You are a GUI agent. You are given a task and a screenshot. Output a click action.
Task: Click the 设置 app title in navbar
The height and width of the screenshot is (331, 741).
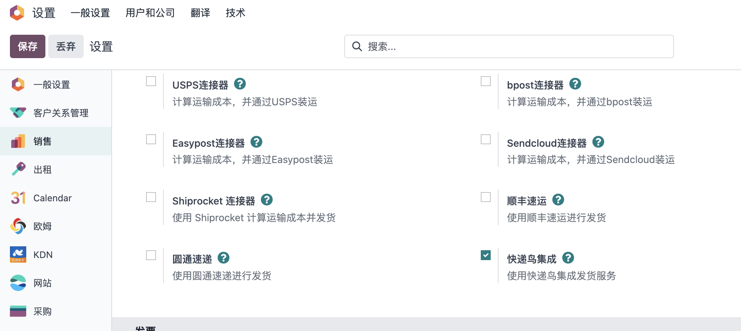(x=44, y=13)
